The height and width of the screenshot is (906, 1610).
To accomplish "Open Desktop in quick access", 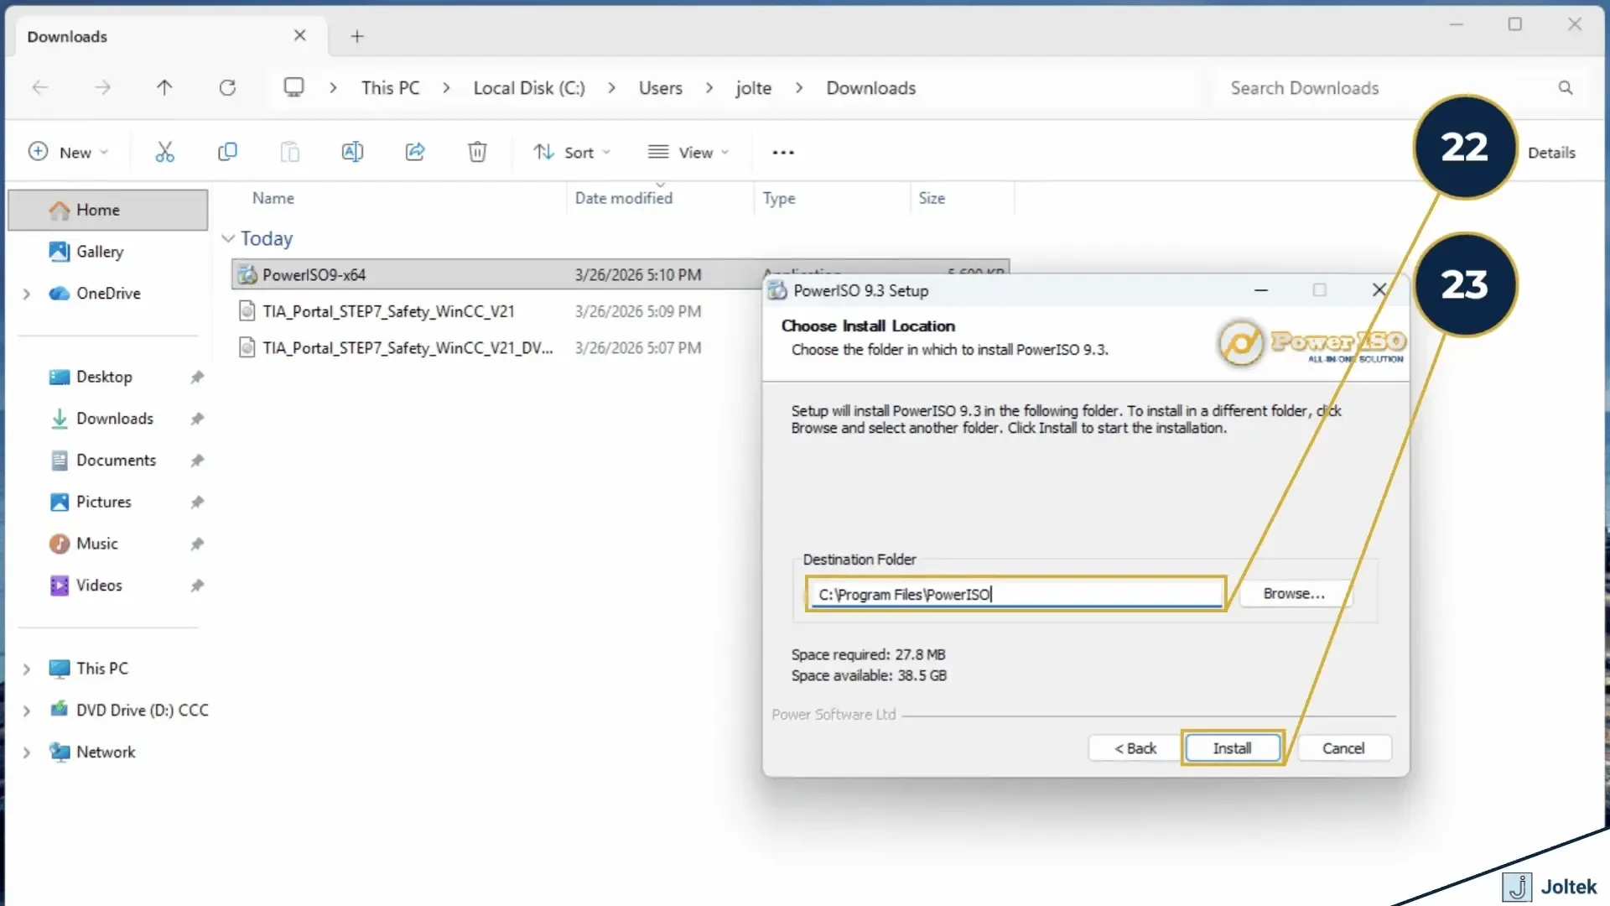I will click(x=104, y=377).
